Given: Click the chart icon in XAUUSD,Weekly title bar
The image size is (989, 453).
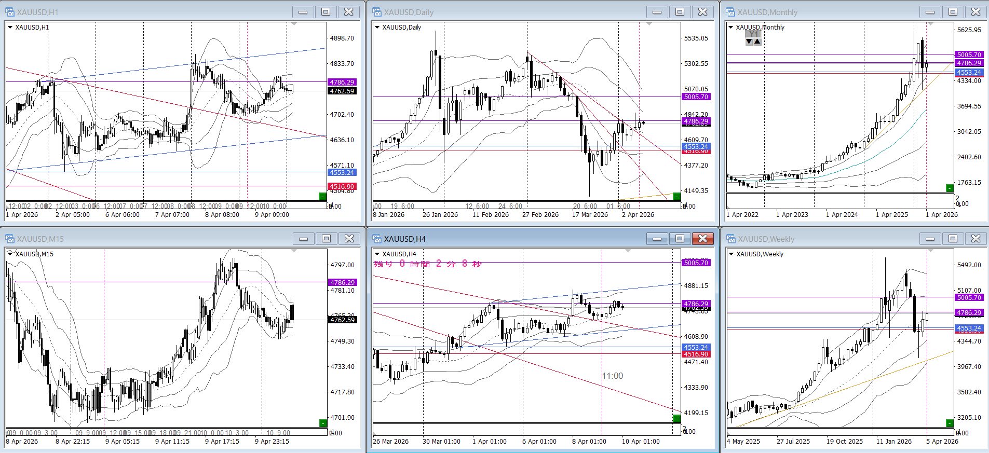Looking at the screenshot, I should coord(731,239).
